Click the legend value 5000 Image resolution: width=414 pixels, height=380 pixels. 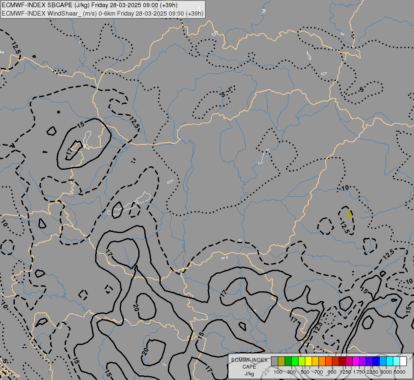tap(400, 372)
